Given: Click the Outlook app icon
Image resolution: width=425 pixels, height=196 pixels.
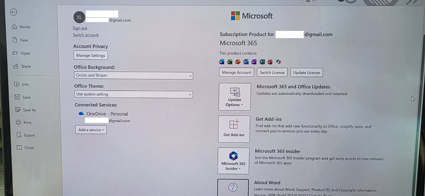Looking at the screenshot, I should coord(246,62).
